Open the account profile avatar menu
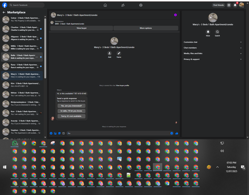Screen dimensions: 249x195 (242, 5)
